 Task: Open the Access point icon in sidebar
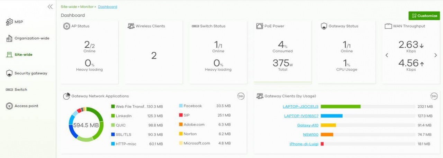coord(9,106)
